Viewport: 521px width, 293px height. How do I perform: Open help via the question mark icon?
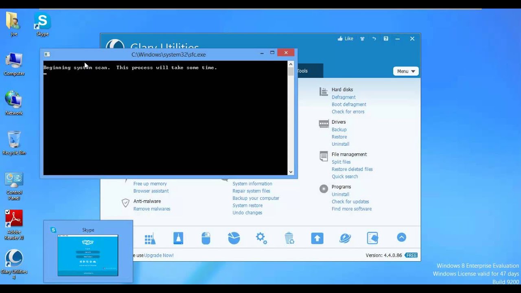(x=385, y=38)
